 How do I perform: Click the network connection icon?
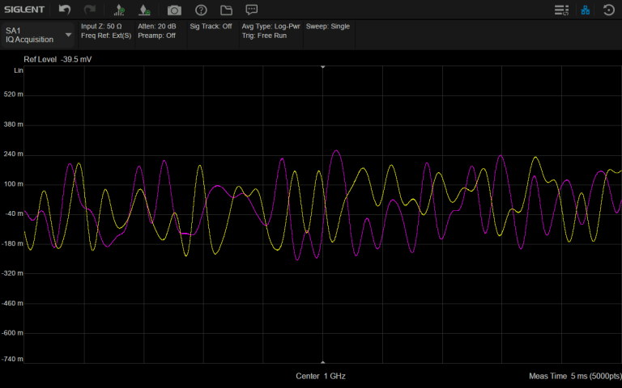click(x=585, y=10)
